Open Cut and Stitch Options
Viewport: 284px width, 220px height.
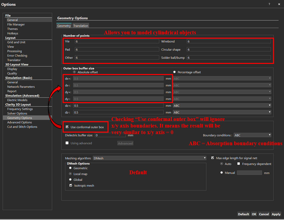pos(22,127)
